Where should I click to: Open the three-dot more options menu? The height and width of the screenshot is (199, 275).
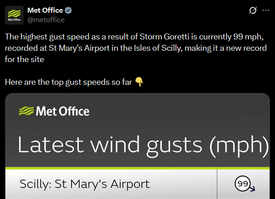pyautogui.click(x=266, y=10)
